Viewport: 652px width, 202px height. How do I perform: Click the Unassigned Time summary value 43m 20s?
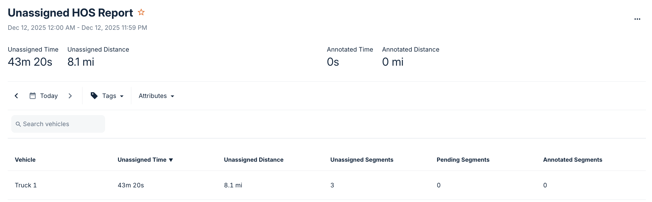pos(30,62)
